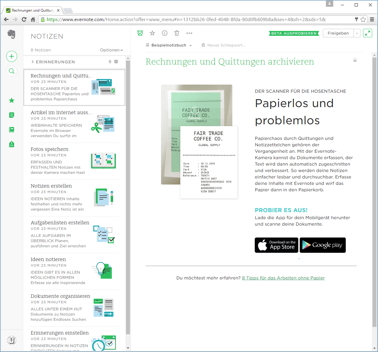Image resolution: width=378 pixels, height=352 pixels.
Task: Open note Dokumente organisieren
Action: pyautogui.click(x=74, y=308)
